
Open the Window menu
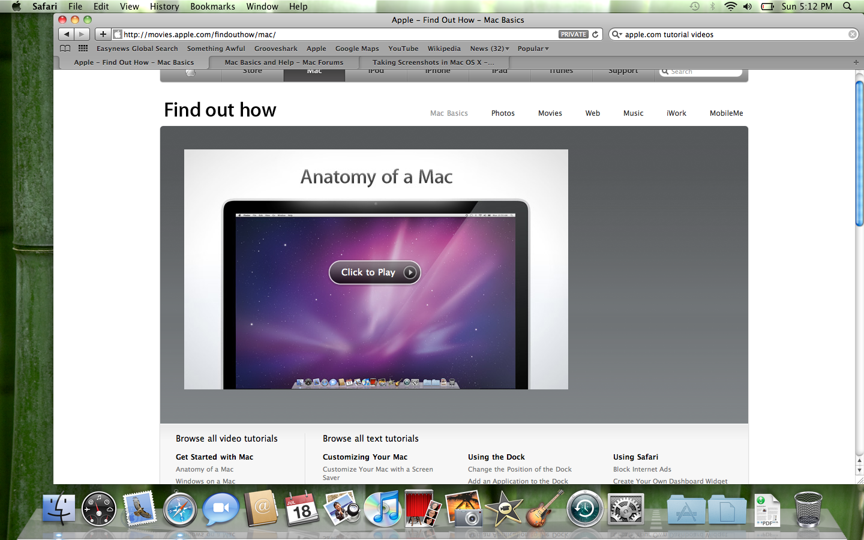point(262,7)
